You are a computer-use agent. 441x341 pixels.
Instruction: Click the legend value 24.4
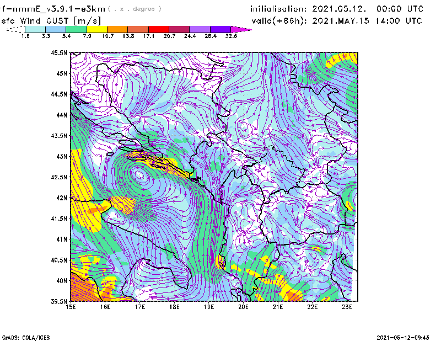[190, 36]
